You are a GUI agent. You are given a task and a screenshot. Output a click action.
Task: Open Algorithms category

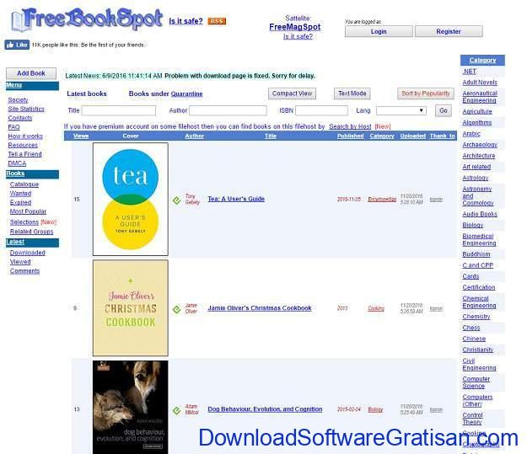click(x=477, y=123)
